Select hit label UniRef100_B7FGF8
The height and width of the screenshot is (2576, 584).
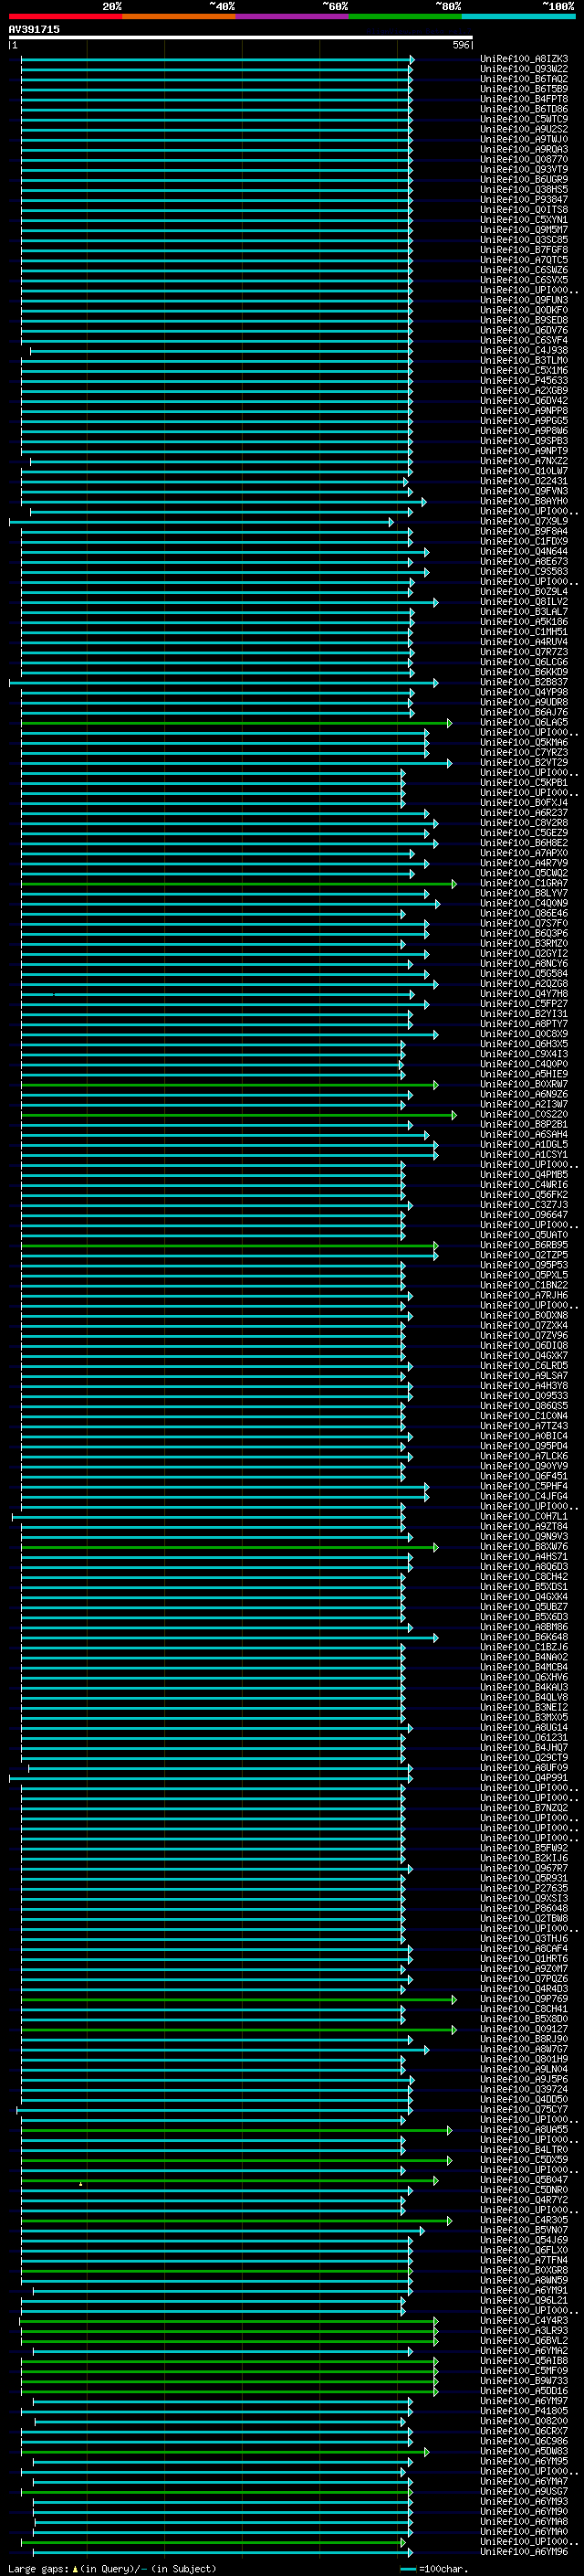pos(524,250)
